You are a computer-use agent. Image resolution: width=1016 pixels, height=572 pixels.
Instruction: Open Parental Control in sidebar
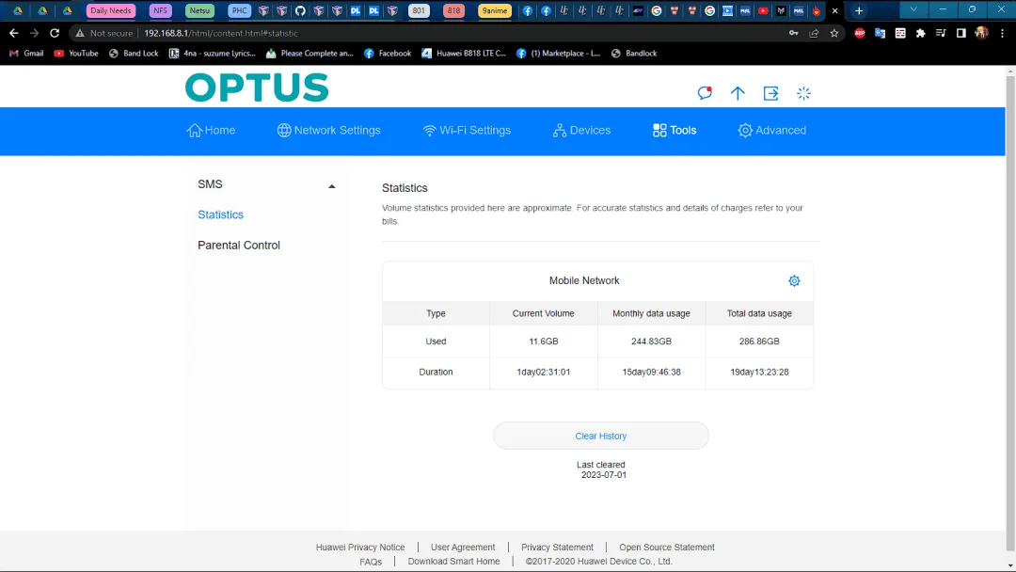pyautogui.click(x=238, y=246)
